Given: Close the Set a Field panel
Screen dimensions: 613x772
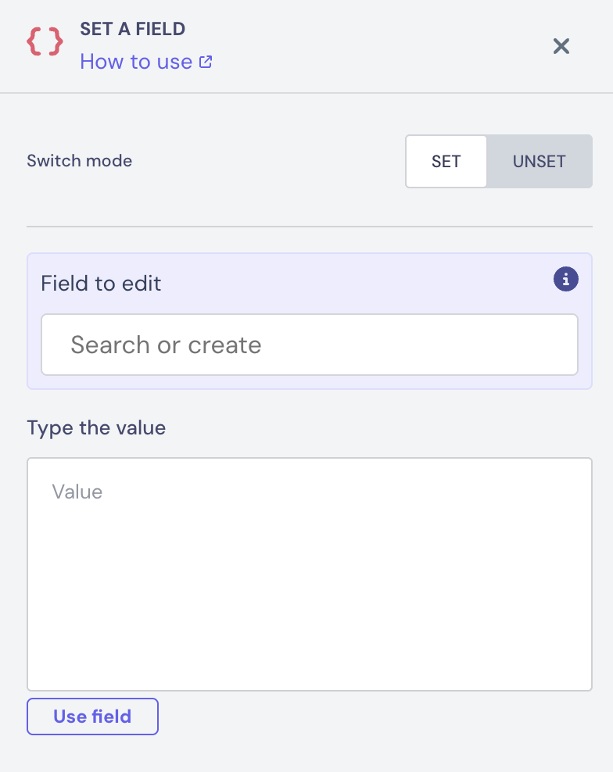Looking at the screenshot, I should click(561, 46).
